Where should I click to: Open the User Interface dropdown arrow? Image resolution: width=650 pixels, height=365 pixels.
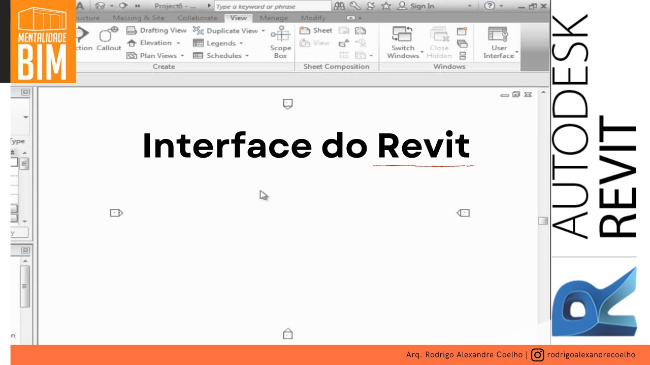coord(517,52)
